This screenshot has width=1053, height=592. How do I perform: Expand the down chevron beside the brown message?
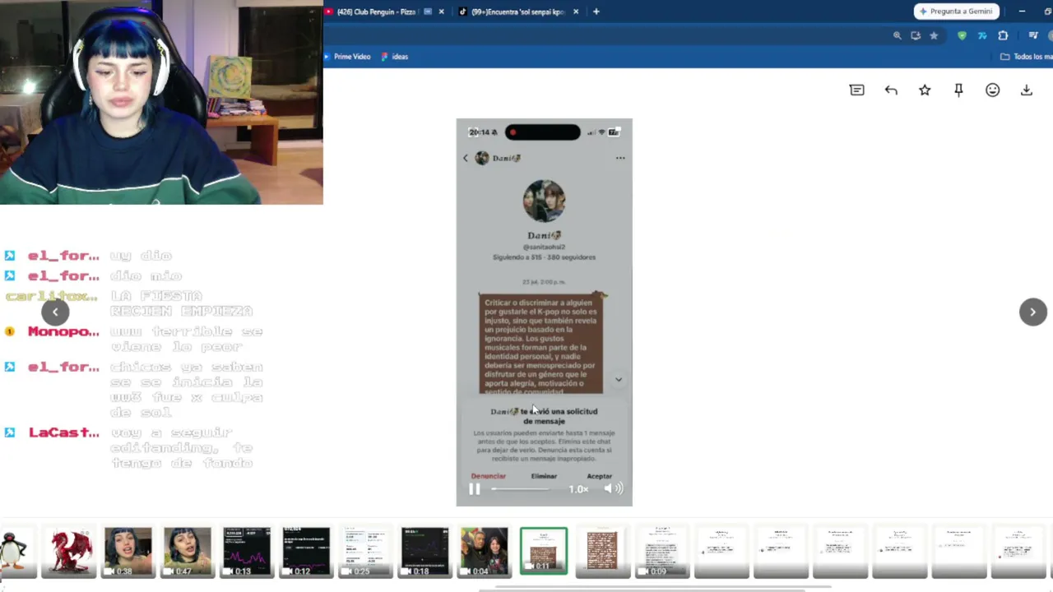tap(619, 380)
